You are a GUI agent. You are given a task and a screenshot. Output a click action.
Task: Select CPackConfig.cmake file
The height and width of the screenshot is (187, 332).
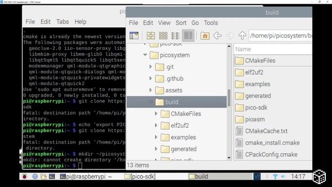tap(266, 155)
